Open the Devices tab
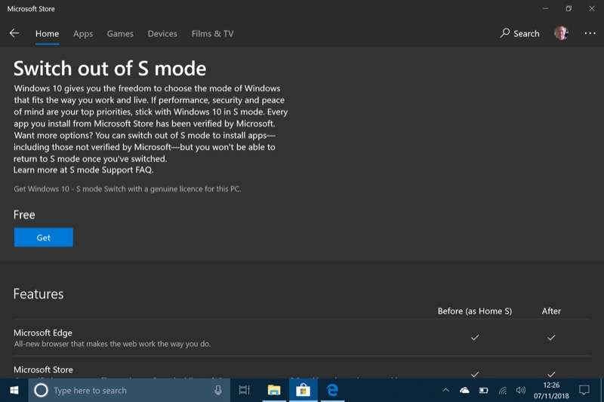The height and width of the screenshot is (402, 604). [162, 33]
